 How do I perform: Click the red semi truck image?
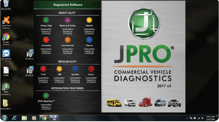pos(145,102)
